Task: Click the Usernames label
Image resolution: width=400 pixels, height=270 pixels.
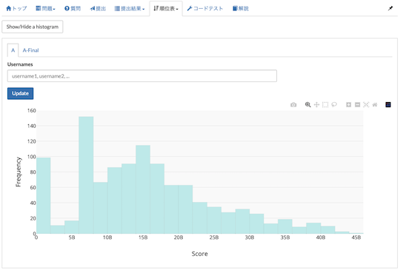Action: coord(20,64)
